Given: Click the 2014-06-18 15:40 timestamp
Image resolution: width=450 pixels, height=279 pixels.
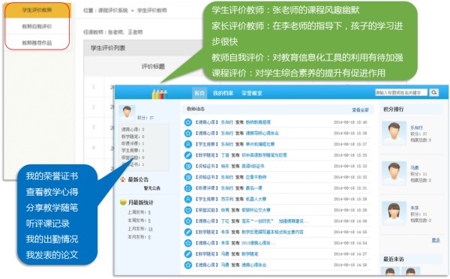Looking at the screenshot, I should 350,122.
